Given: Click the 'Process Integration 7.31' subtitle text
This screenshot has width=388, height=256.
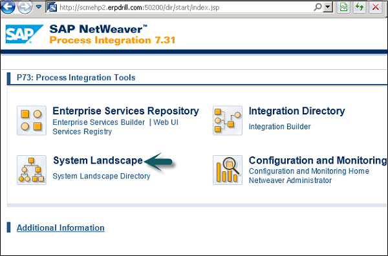Looking at the screenshot, I should pos(113,40).
